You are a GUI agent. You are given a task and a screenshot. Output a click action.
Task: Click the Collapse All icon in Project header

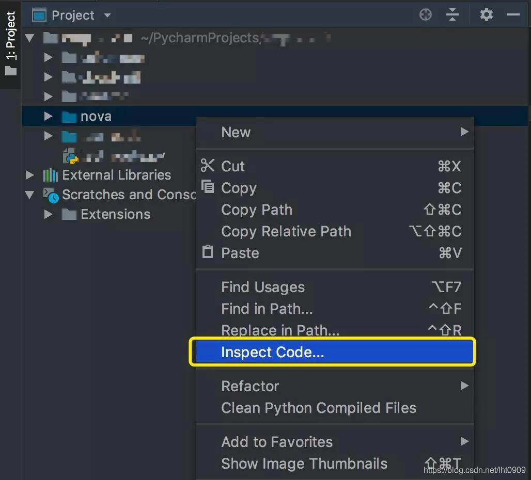click(452, 15)
